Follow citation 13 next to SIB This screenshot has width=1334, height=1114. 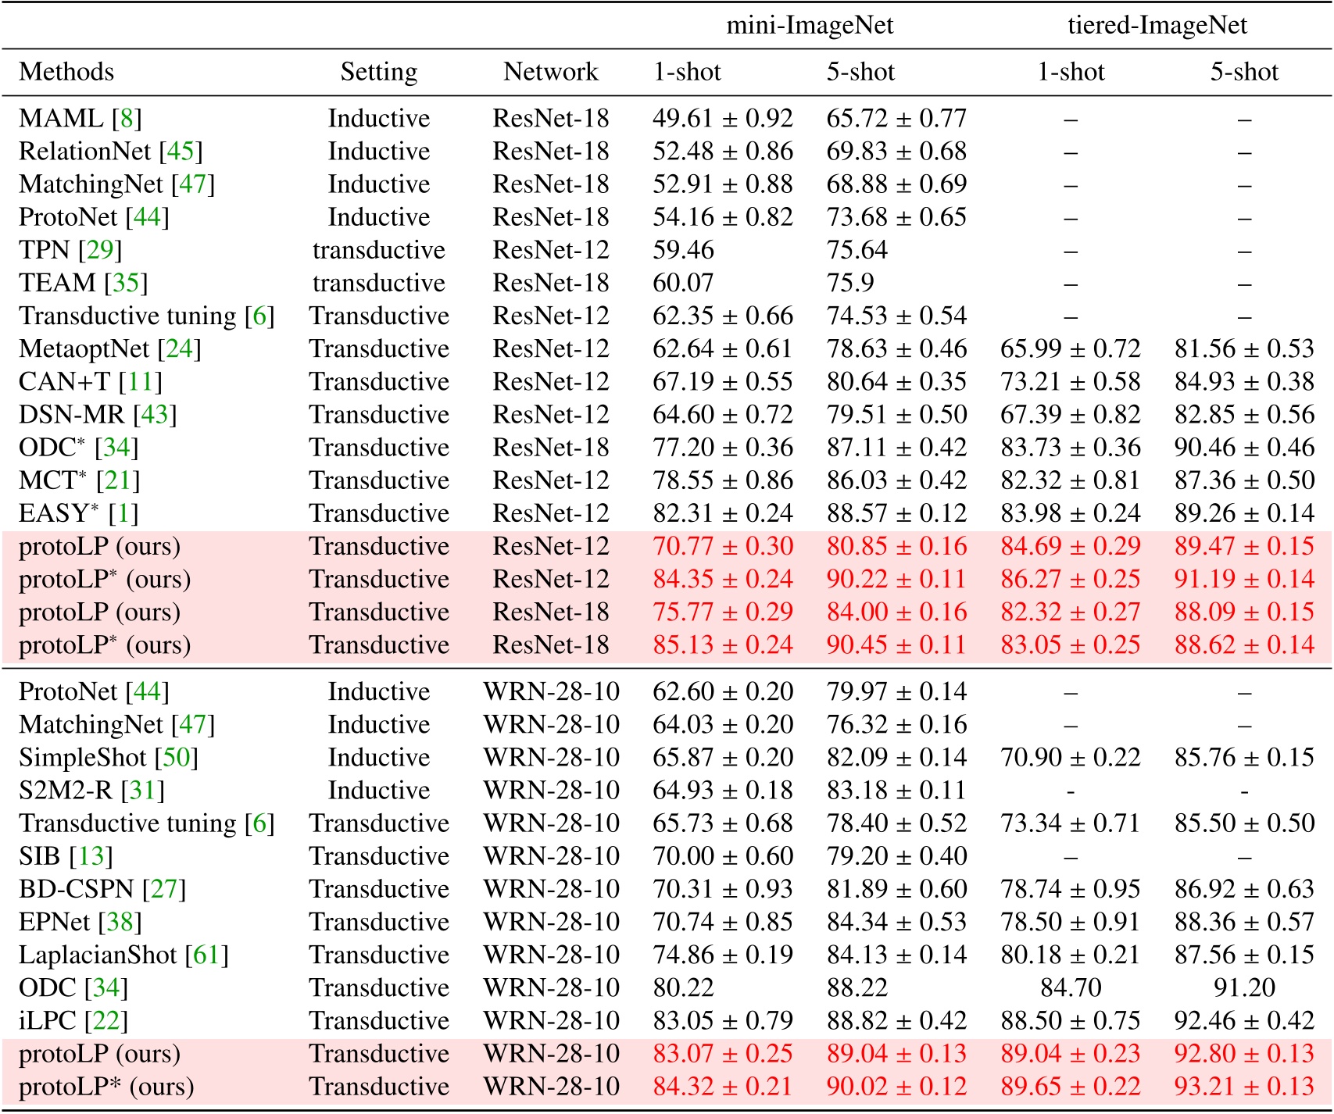click(x=91, y=856)
